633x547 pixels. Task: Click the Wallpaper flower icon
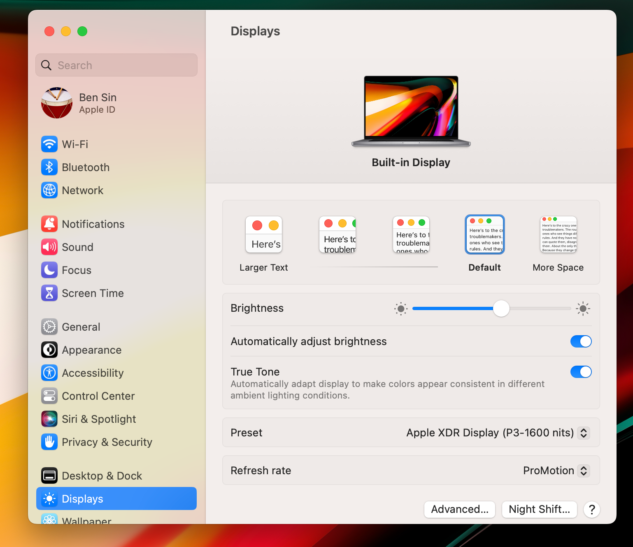(49, 519)
